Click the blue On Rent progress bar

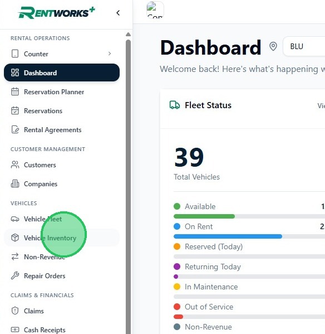[x=228, y=236]
